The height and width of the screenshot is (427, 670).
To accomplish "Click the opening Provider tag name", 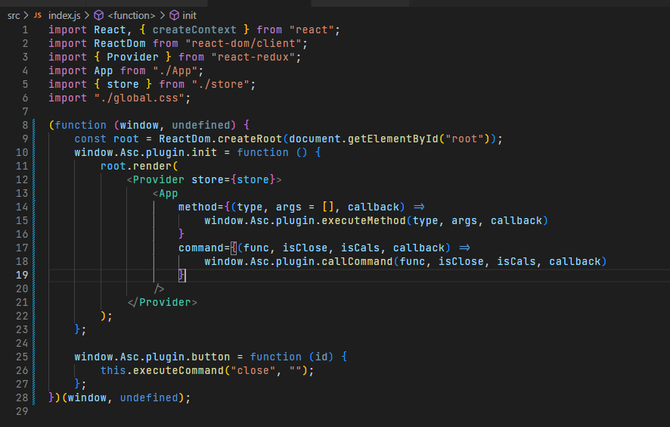I will tap(159, 179).
